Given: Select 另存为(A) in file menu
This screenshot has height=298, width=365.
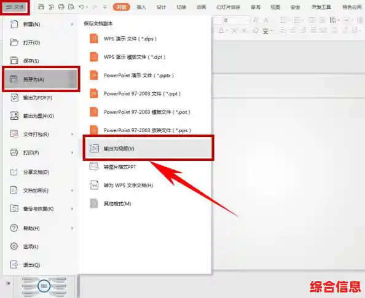Looking at the screenshot, I should [41, 79].
